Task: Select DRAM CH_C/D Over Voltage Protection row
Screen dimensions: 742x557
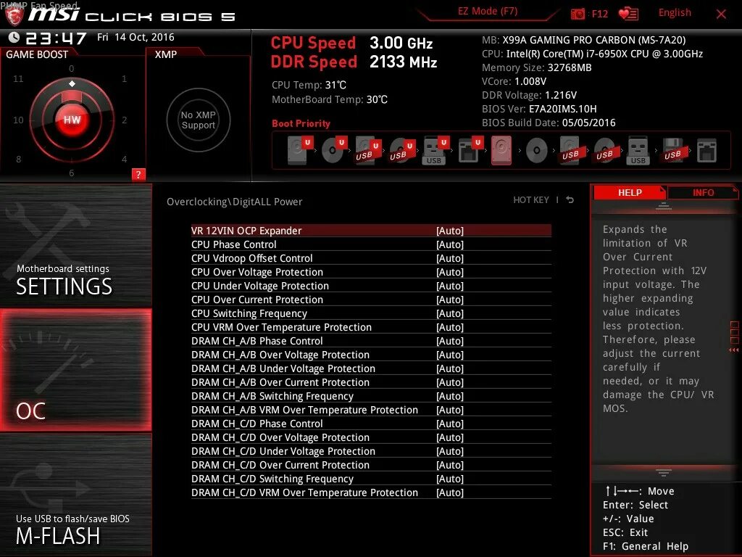Action: coord(371,437)
